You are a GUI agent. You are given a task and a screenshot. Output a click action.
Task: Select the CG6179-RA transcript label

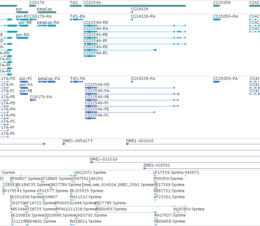point(40,16)
